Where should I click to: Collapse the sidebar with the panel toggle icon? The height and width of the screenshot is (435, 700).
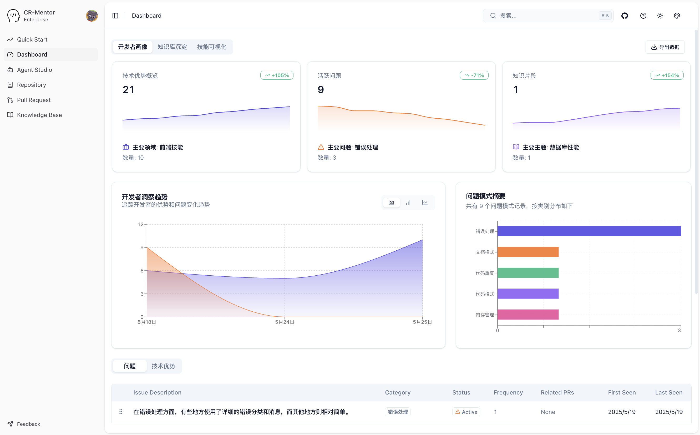(115, 16)
